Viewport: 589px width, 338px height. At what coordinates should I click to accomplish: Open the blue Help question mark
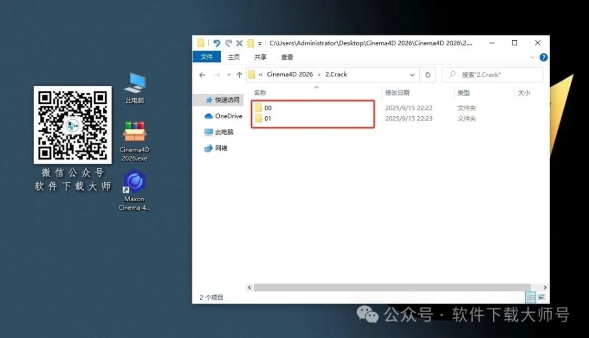click(x=544, y=57)
